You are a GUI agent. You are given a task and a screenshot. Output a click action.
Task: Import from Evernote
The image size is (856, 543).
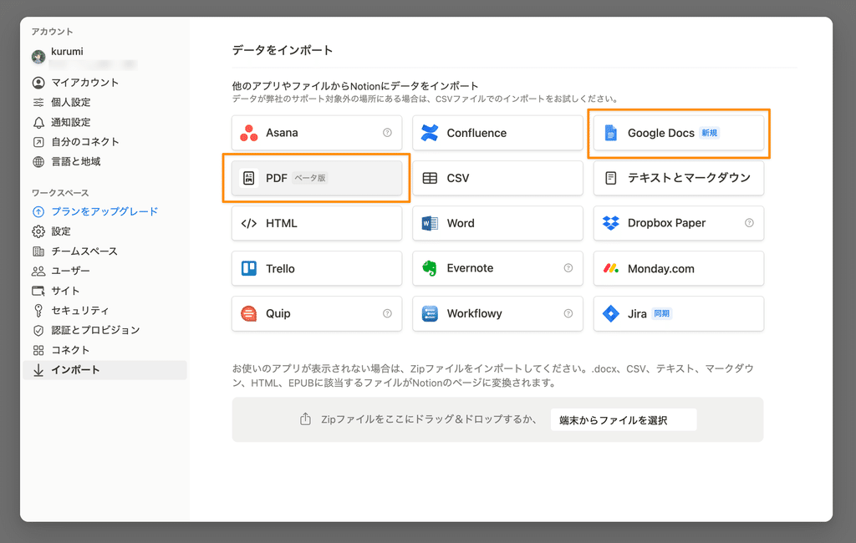[497, 268]
